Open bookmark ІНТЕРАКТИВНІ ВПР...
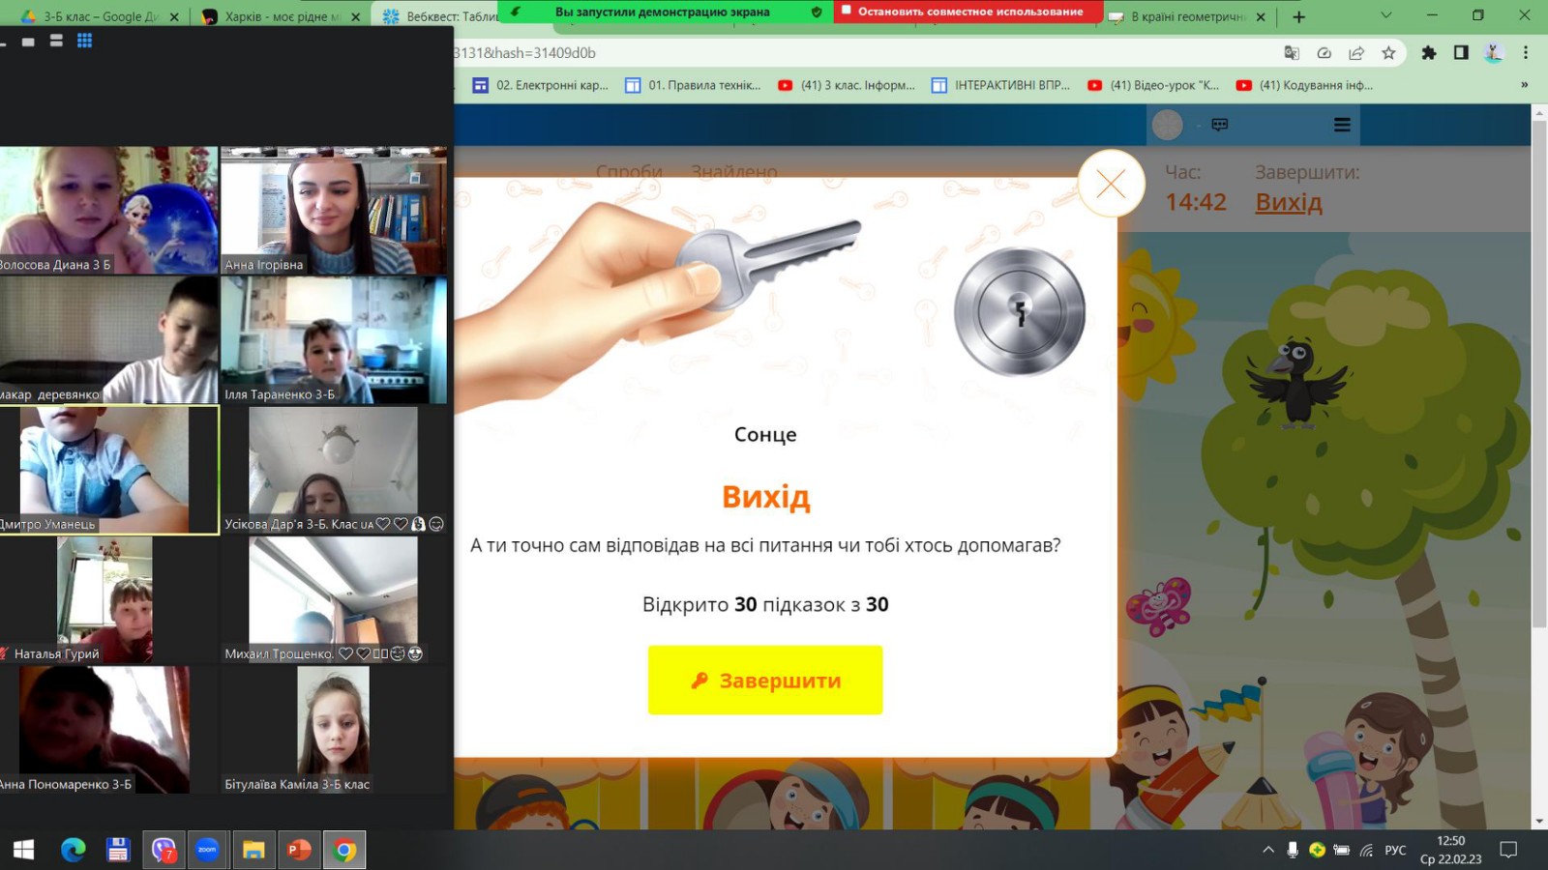The image size is (1548, 870). click(1000, 85)
